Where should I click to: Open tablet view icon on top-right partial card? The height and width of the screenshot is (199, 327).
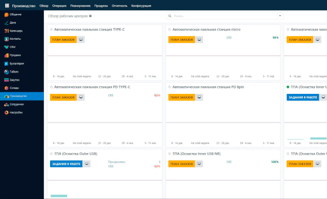coord(317,40)
